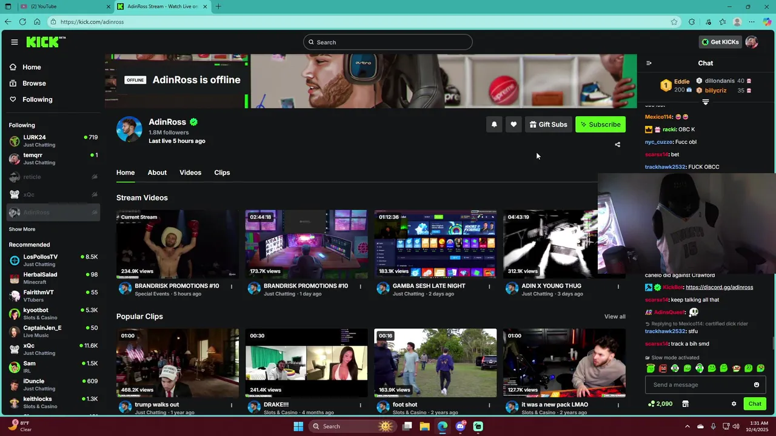Click the 2,090 channel points balance
Screen dimensions: 776x436
[660, 404]
